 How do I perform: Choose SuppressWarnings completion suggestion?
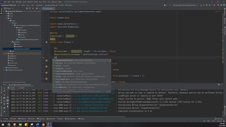[x=82, y=71]
